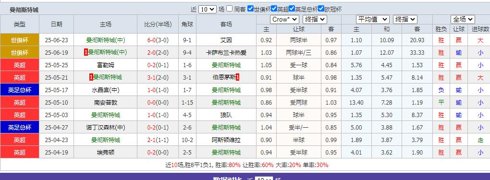Uncheck the 世俱杯 filter checkbox
This screenshot has height=180, width=490.
[x=250, y=9]
